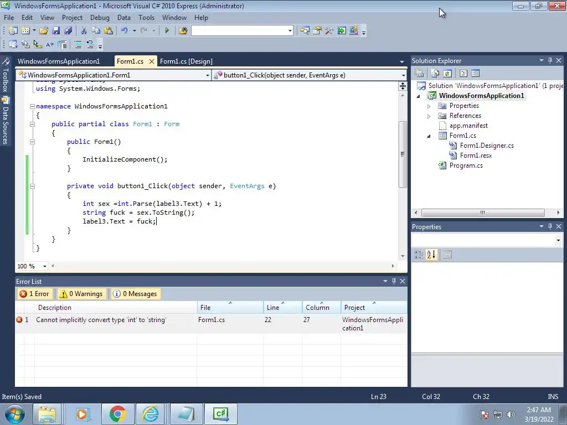Screen dimensions: 567x425
Task: Open the Tools menu
Action: pyautogui.click(x=146, y=17)
